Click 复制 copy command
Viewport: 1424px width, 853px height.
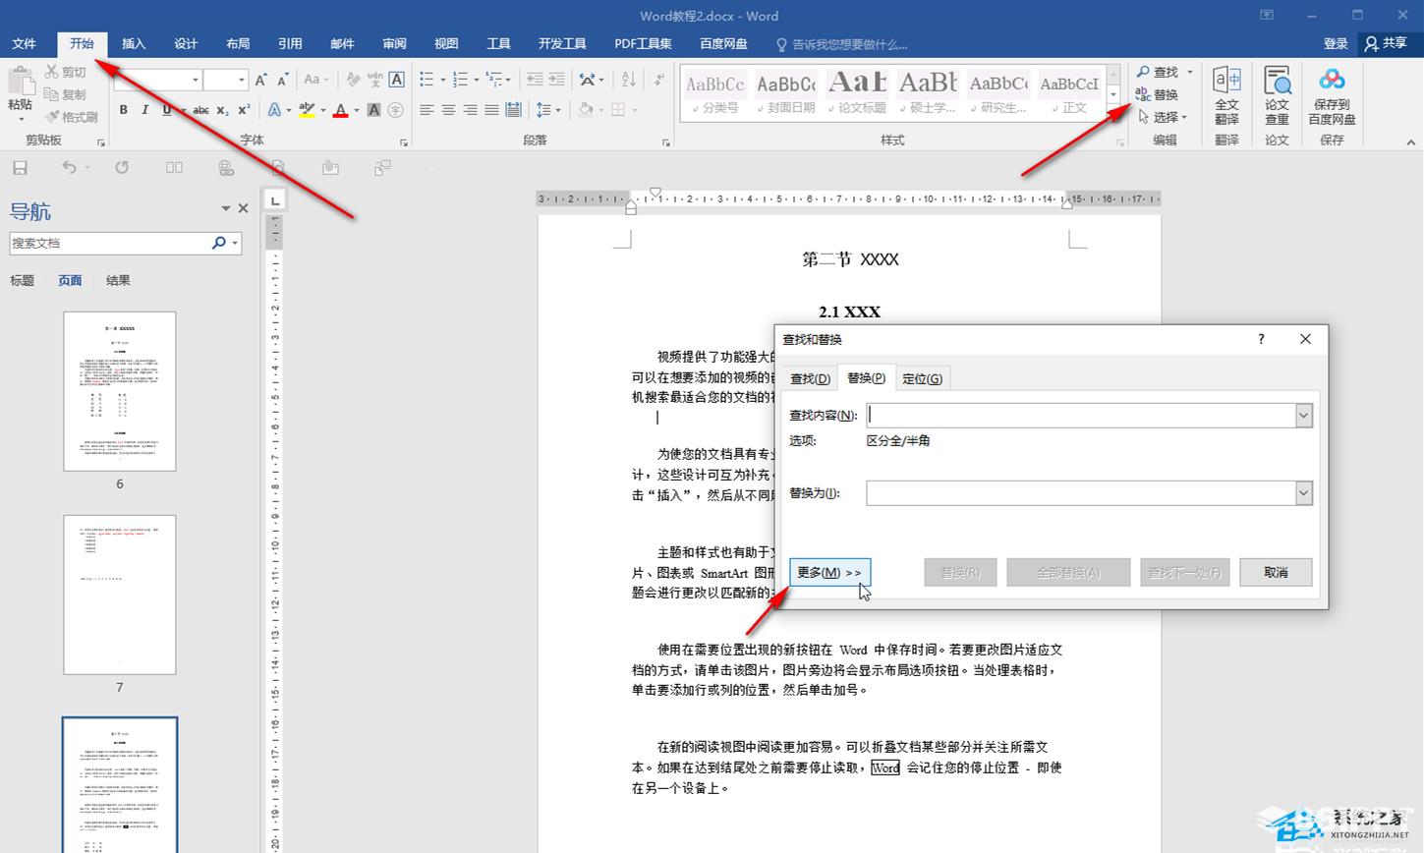[65, 94]
